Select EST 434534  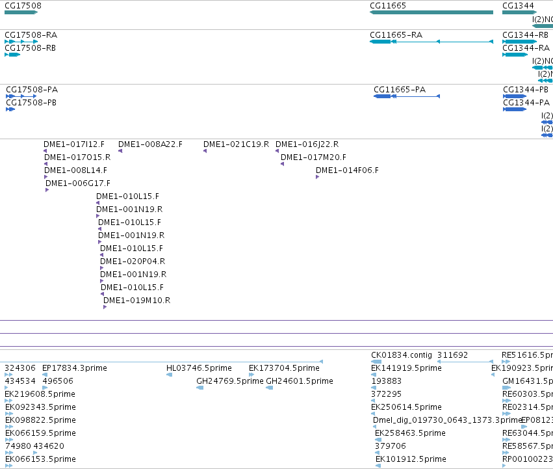(6, 388)
